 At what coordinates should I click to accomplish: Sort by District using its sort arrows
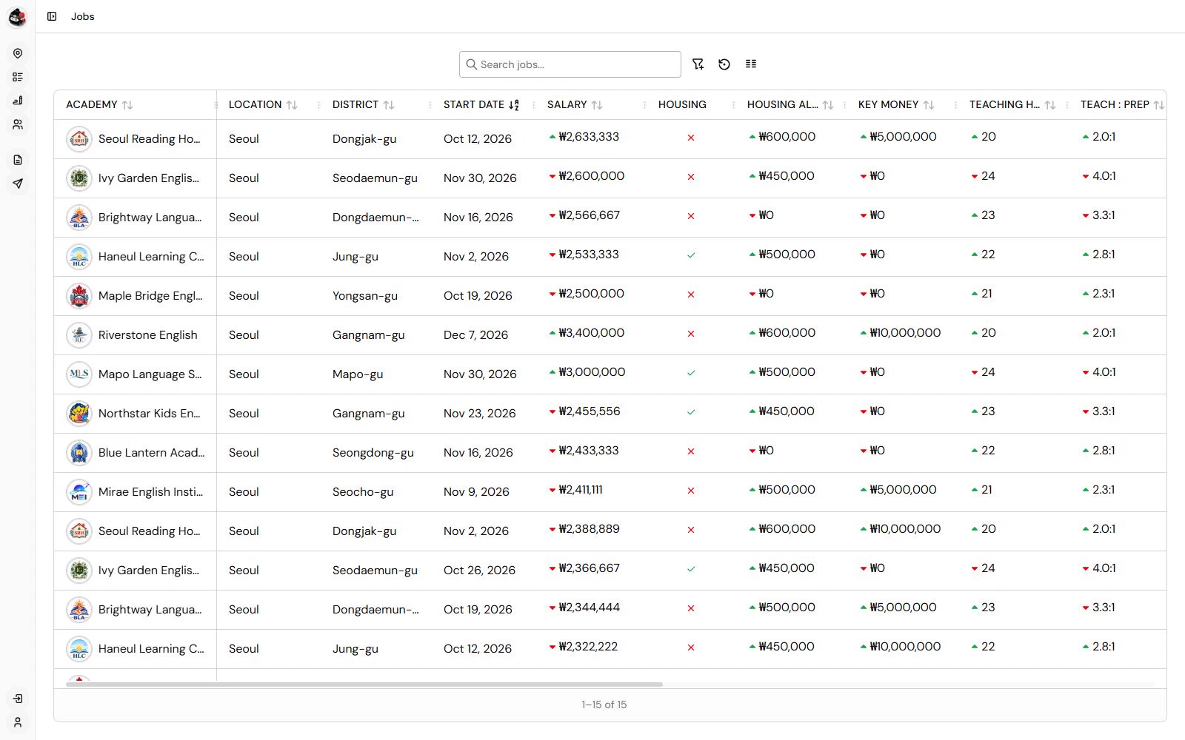click(x=389, y=105)
